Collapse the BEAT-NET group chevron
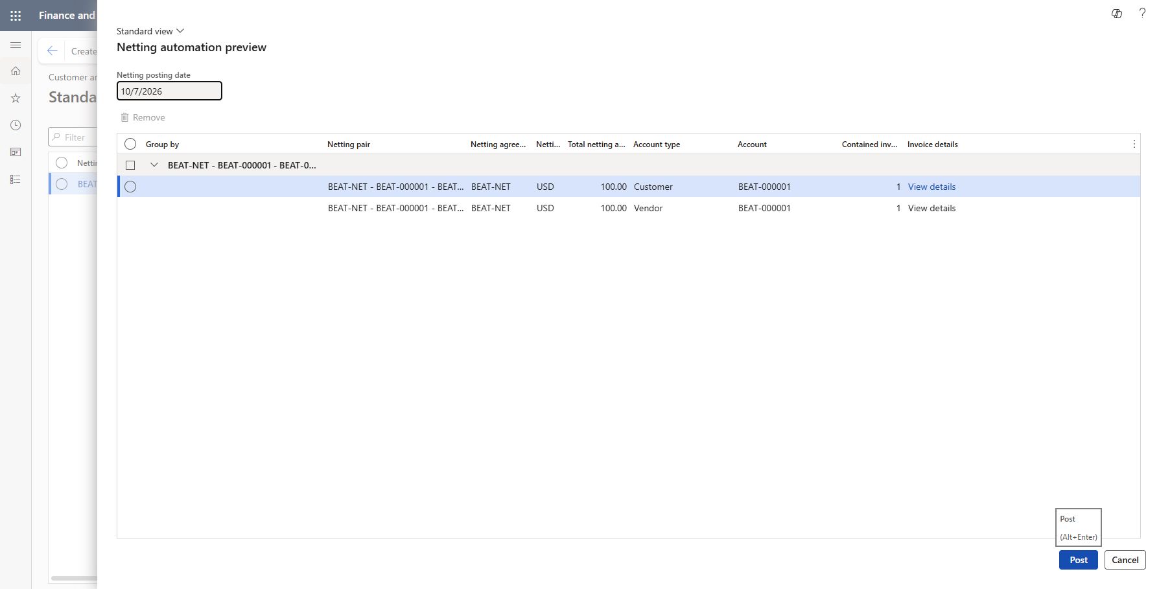The width and height of the screenshot is (1159, 589). click(x=154, y=165)
